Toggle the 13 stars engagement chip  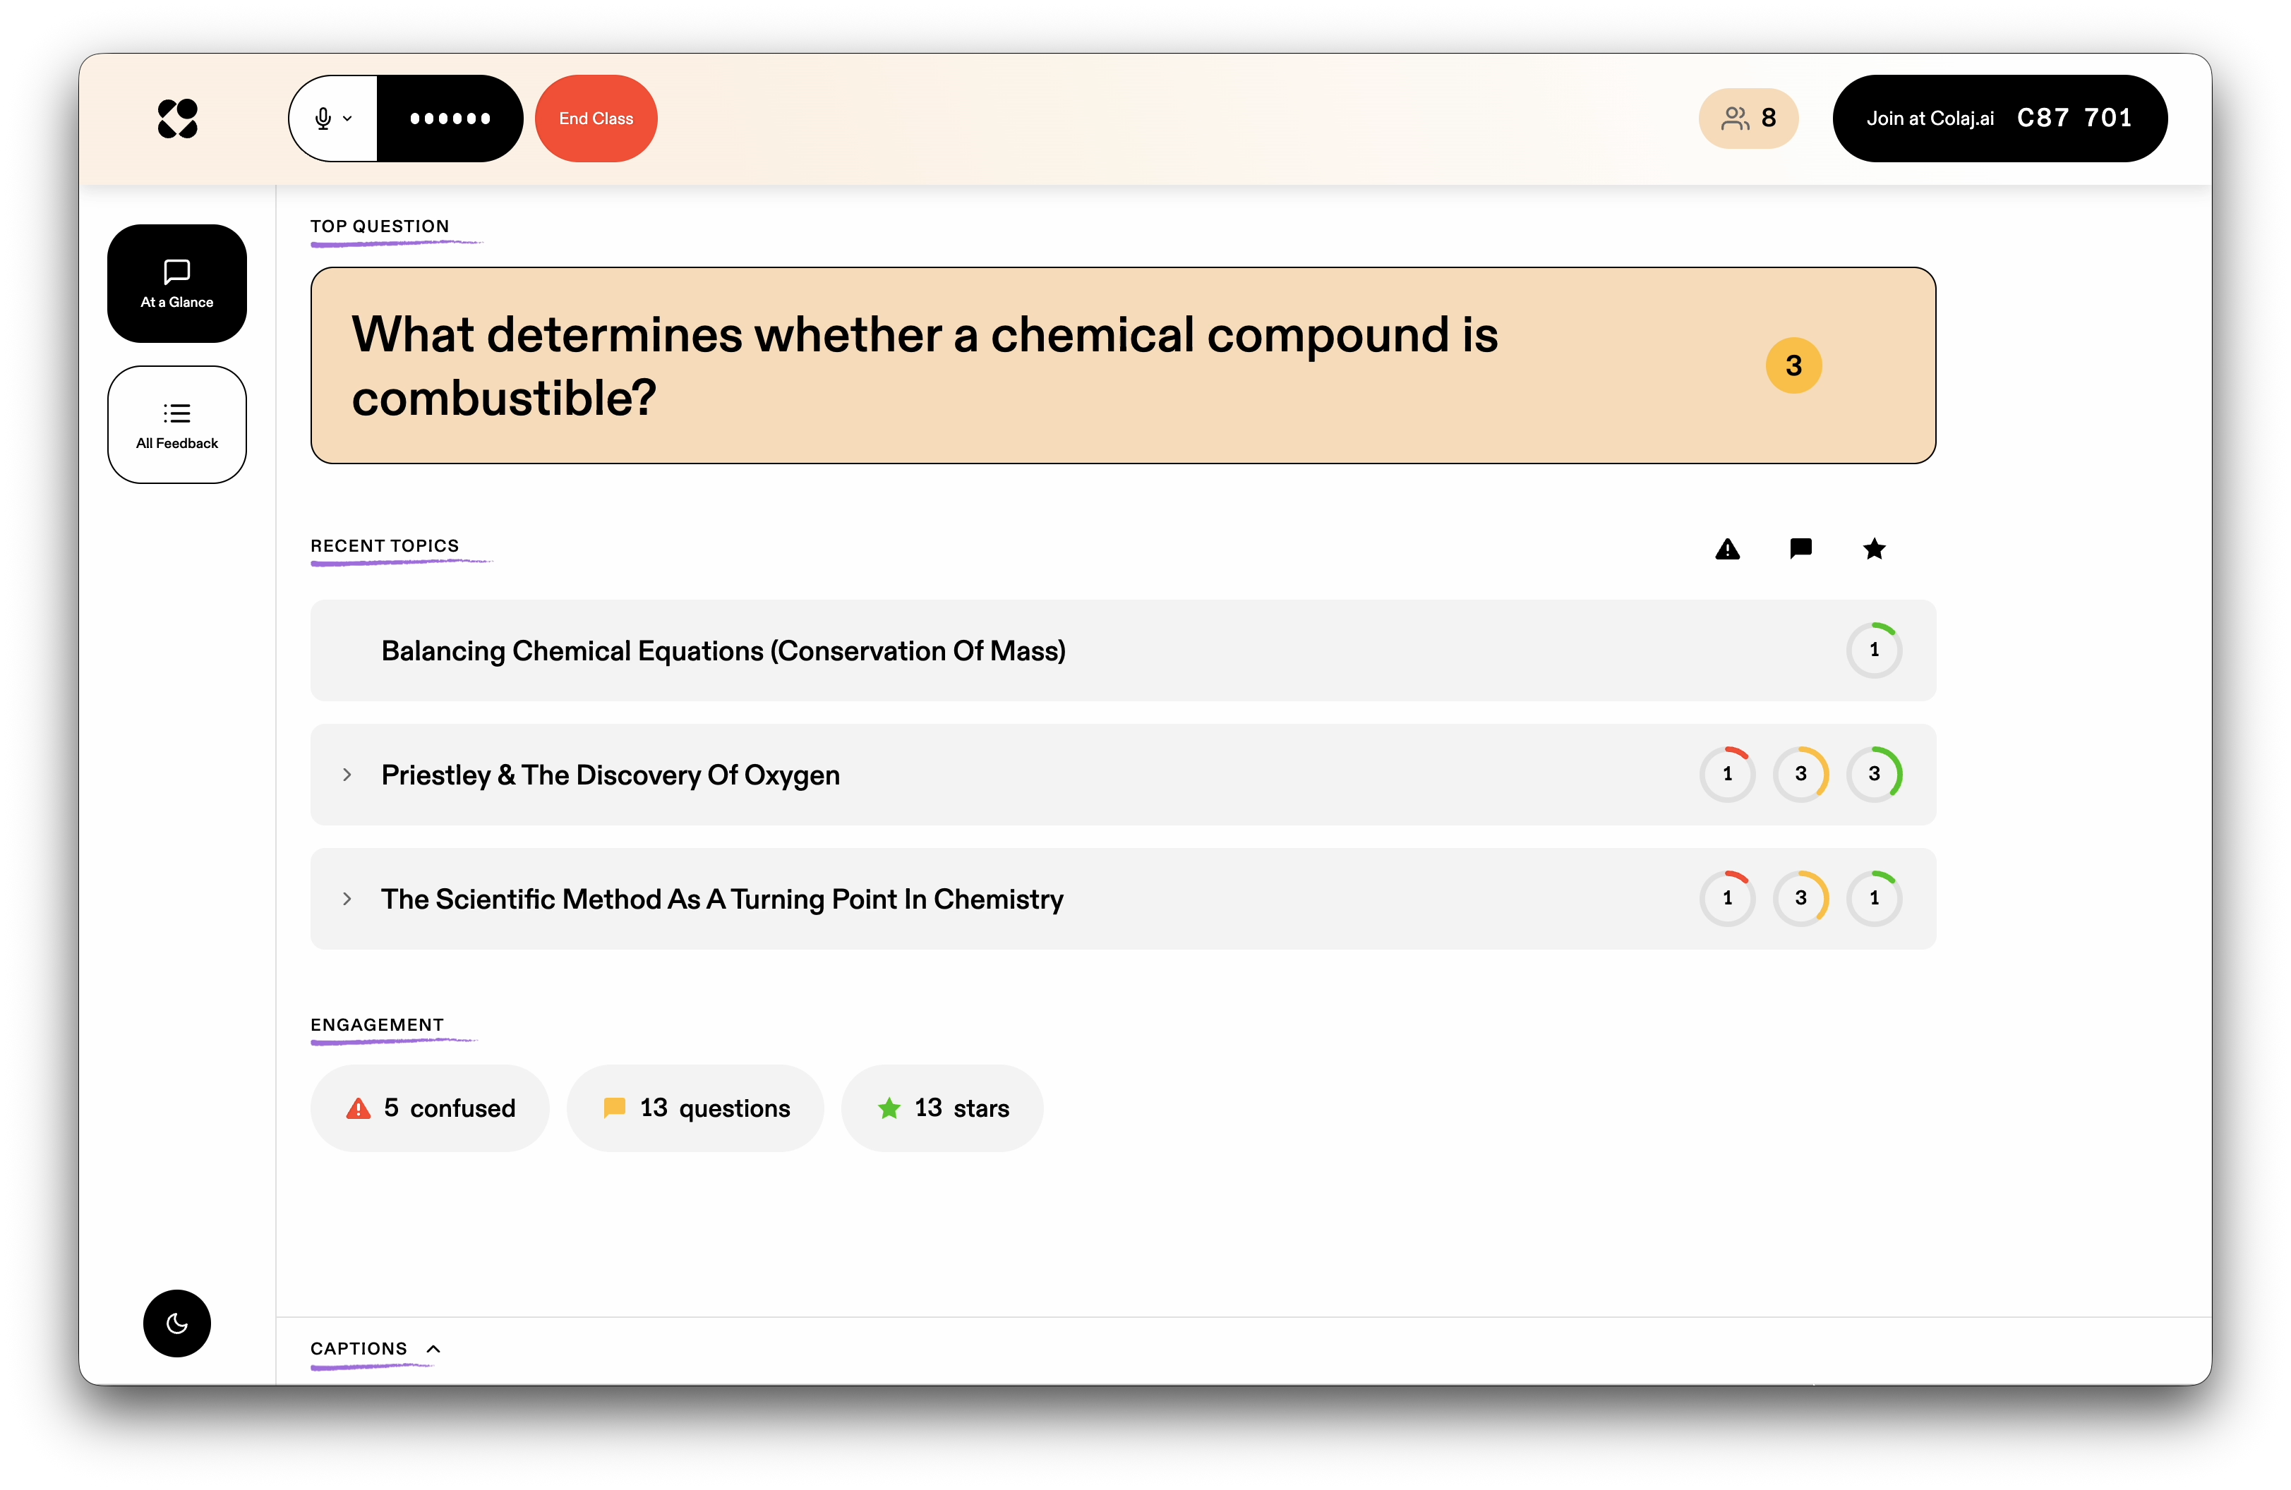pyautogui.click(x=942, y=1108)
